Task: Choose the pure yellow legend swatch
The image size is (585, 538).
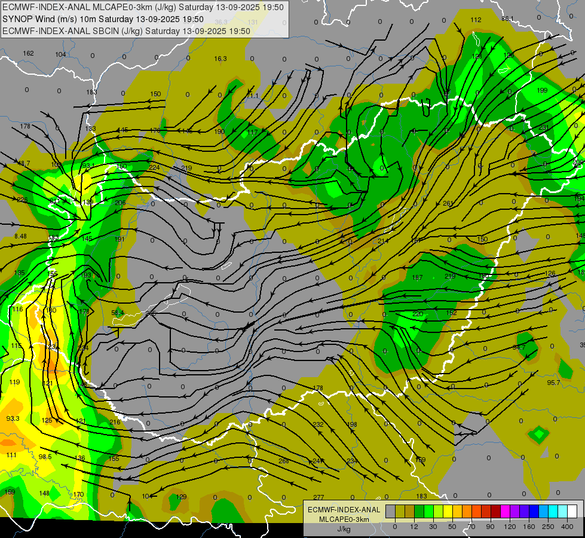Action: 448,511
